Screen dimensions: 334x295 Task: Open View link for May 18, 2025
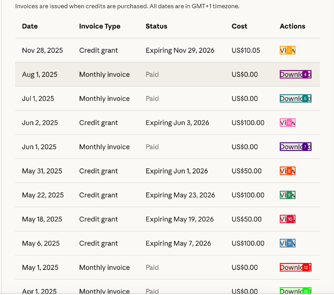[x=288, y=219]
